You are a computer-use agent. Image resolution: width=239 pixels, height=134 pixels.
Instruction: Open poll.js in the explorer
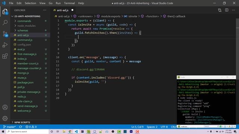[21, 87]
